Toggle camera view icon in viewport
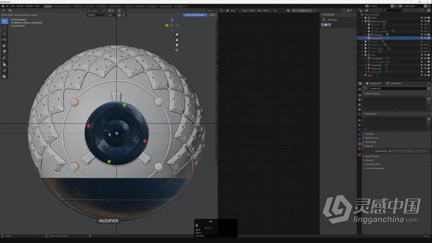This screenshot has height=243, width=432. pos(177,45)
